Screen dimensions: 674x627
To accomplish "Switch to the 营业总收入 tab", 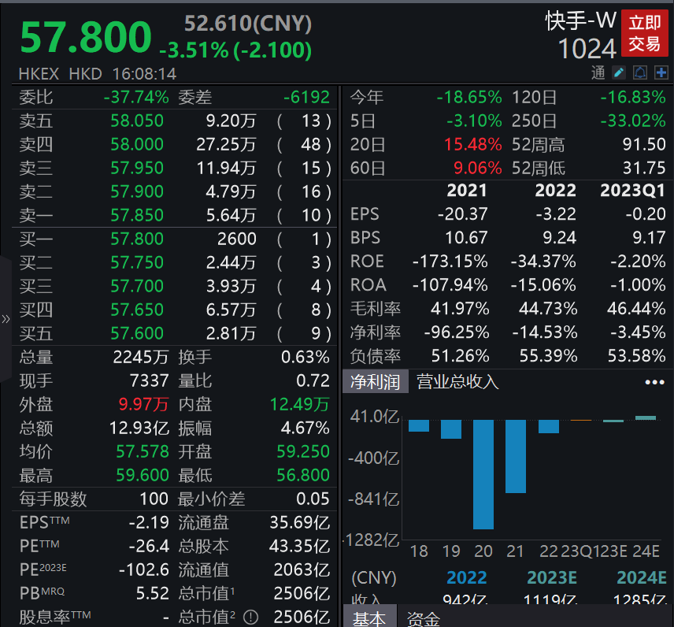I will tap(457, 382).
